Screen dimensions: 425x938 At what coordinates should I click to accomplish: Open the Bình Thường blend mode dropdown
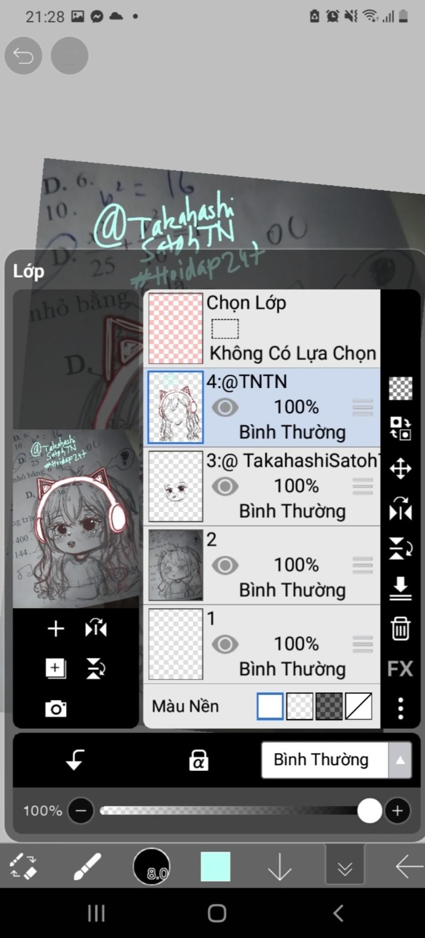click(337, 760)
